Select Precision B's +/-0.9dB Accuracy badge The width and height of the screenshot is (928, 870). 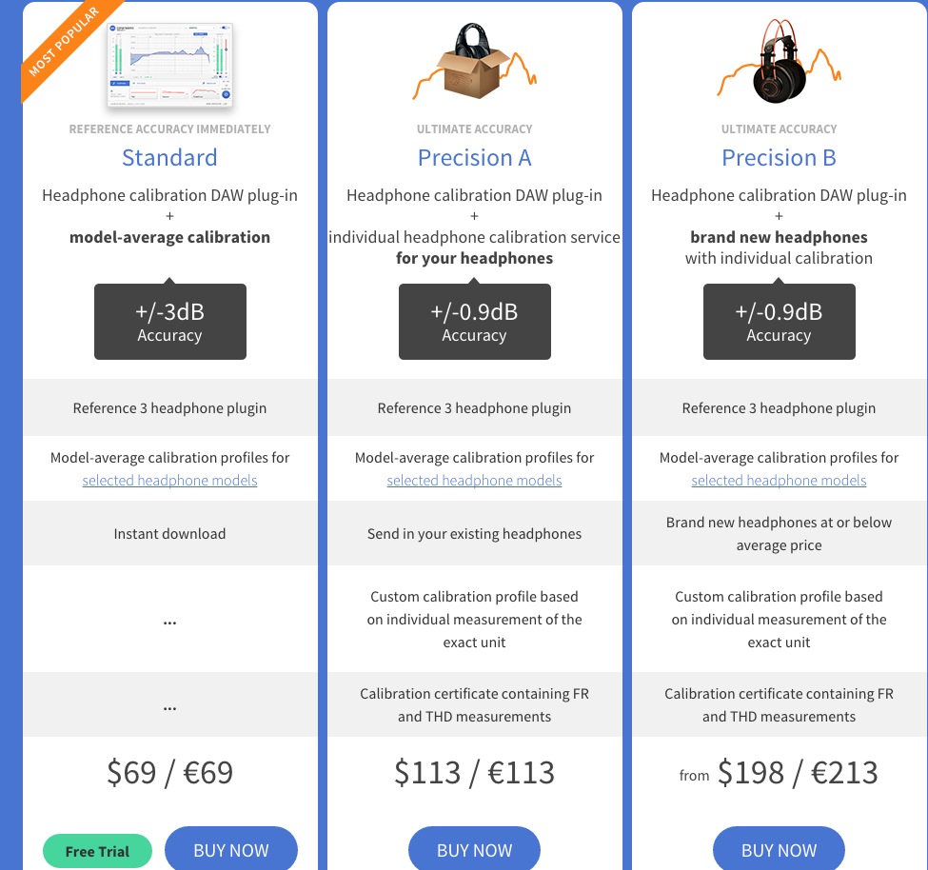tap(779, 322)
